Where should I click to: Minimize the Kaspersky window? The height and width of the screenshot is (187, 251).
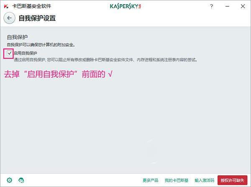tap(227, 6)
